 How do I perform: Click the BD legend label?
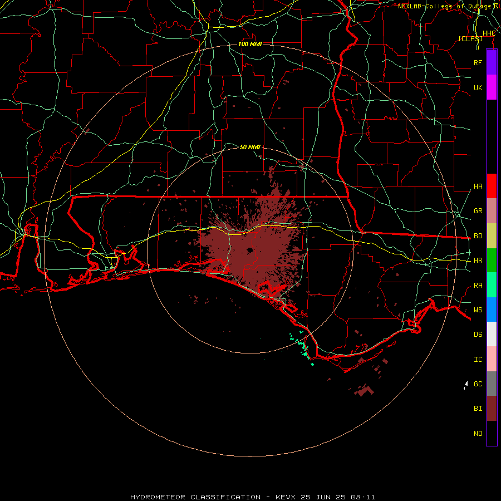click(478, 236)
